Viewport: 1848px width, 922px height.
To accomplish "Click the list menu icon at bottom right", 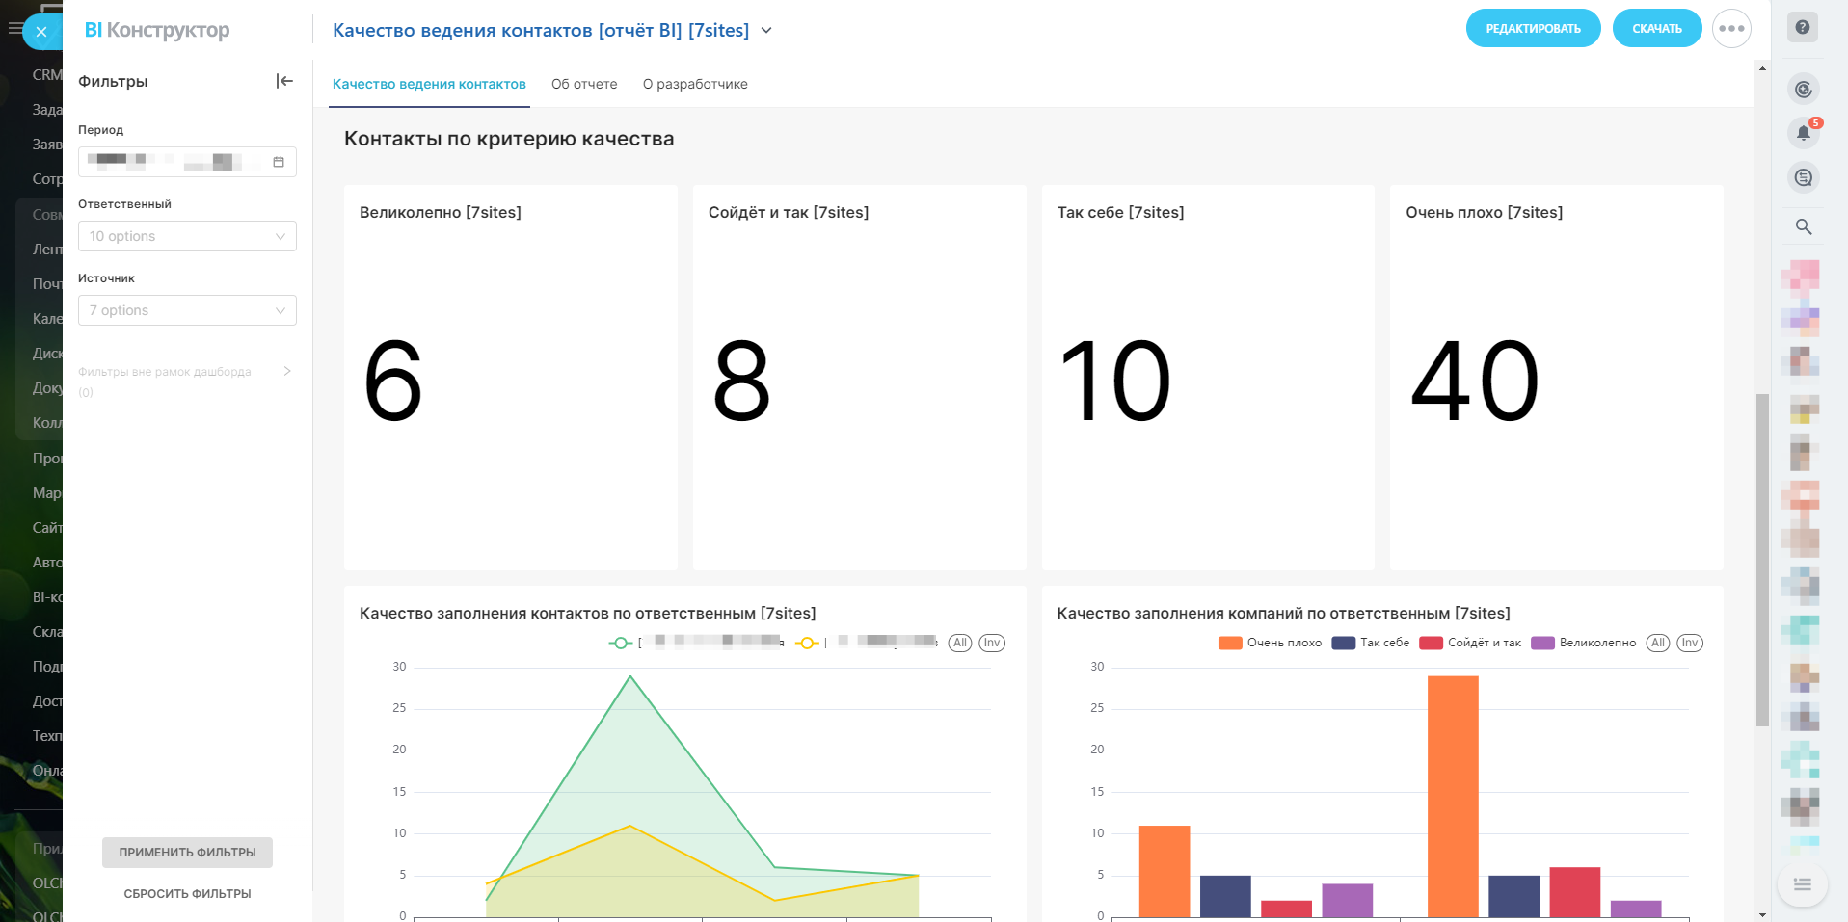I will tap(1802, 884).
